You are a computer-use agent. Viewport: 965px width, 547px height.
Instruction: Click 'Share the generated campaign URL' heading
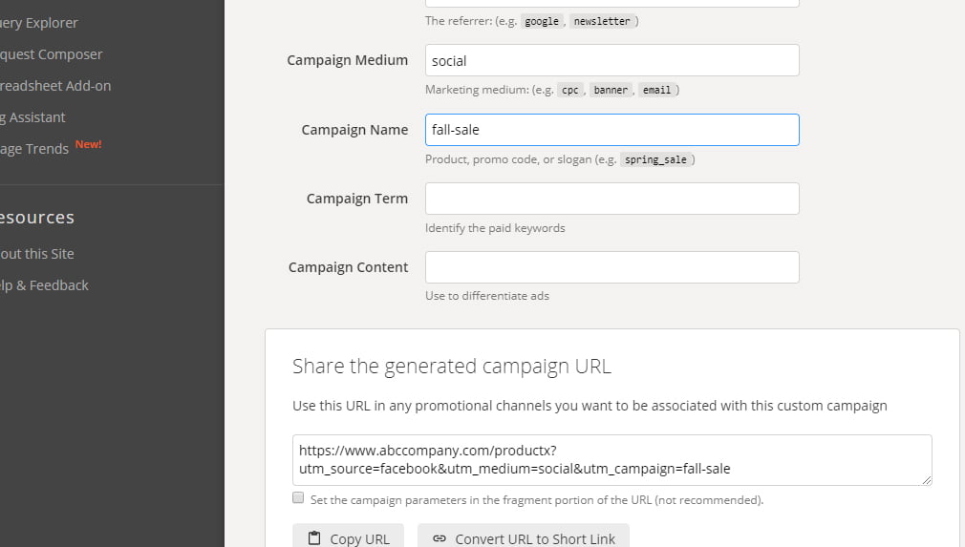(452, 367)
